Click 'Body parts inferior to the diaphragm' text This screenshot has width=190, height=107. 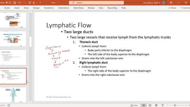[110, 50]
